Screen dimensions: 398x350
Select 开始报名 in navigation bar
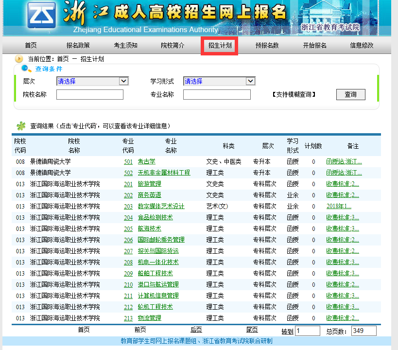(x=314, y=46)
